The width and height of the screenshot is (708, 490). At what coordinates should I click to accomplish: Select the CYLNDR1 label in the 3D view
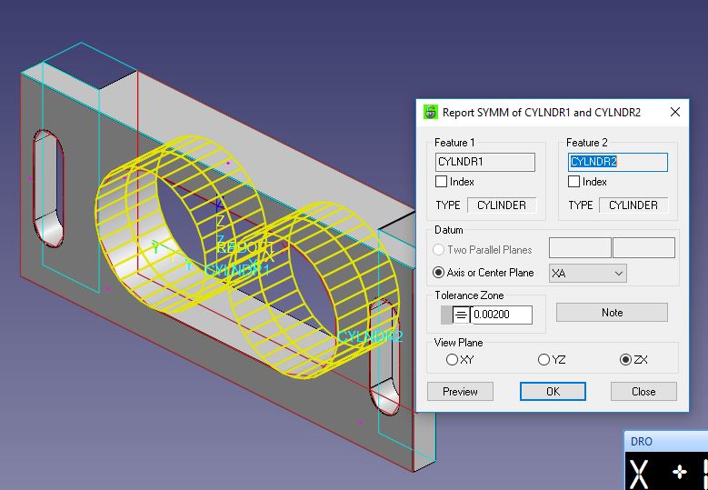tap(236, 270)
